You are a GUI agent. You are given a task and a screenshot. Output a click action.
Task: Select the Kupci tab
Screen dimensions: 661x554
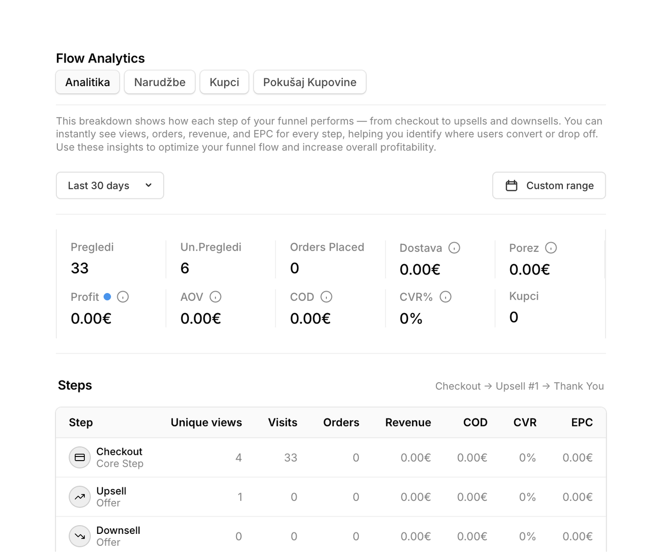[x=224, y=82]
